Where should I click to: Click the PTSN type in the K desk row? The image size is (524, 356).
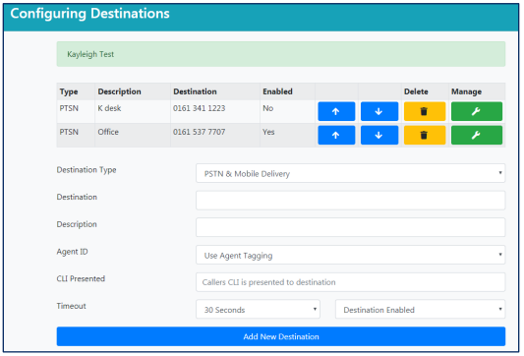69,108
